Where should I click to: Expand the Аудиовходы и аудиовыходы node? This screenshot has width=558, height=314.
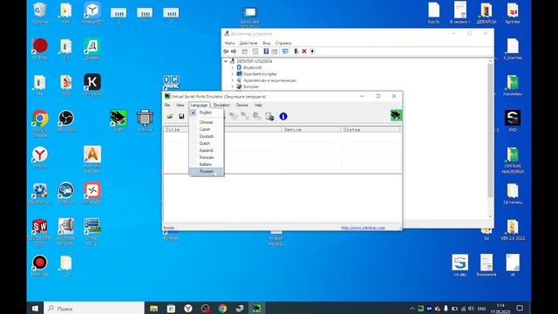click(233, 80)
